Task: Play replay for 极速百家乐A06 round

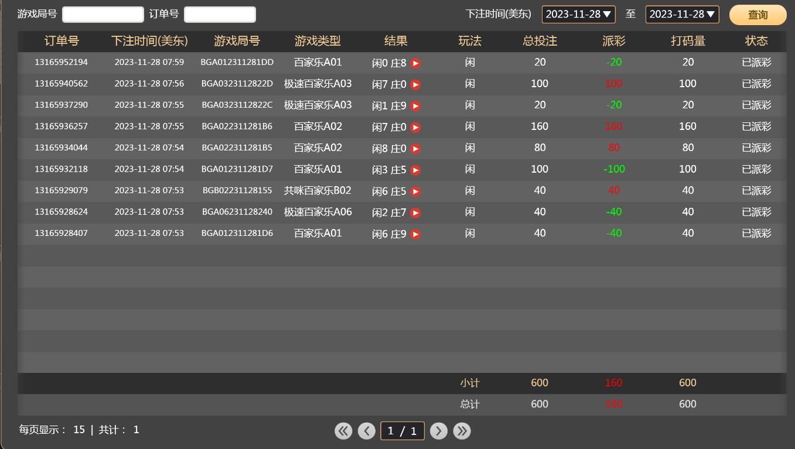Action: [415, 213]
